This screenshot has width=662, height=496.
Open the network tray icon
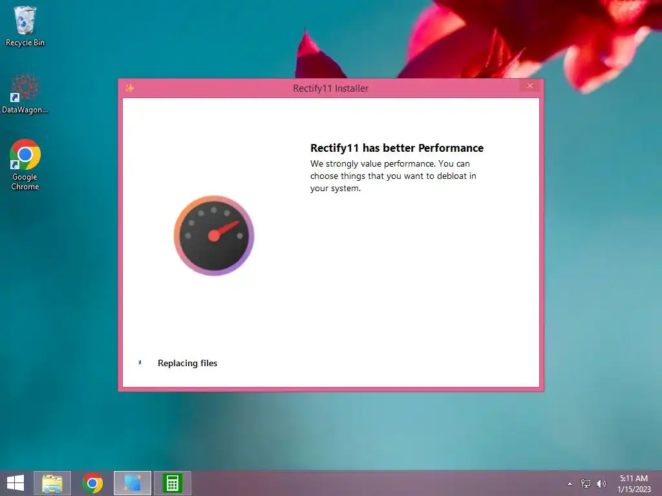tap(586, 483)
